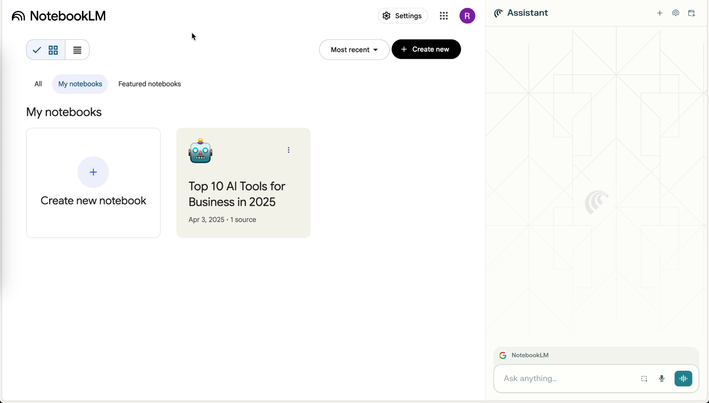
Task: Click the Assistant broadcast icon
Action: (x=675, y=13)
